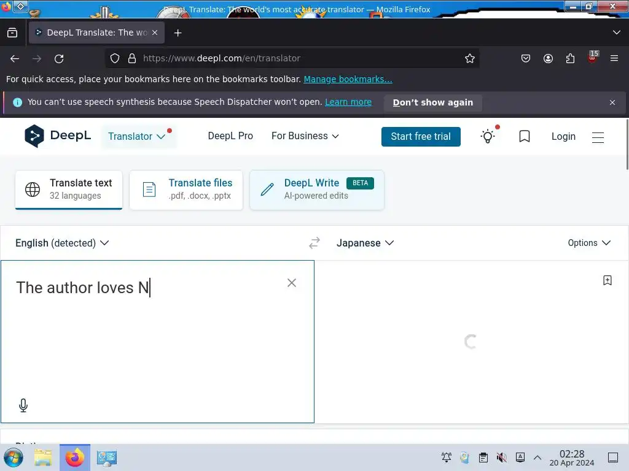The image size is (629, 471).
Task: Select the Translate text tab
Action: (x=69, y=190)
